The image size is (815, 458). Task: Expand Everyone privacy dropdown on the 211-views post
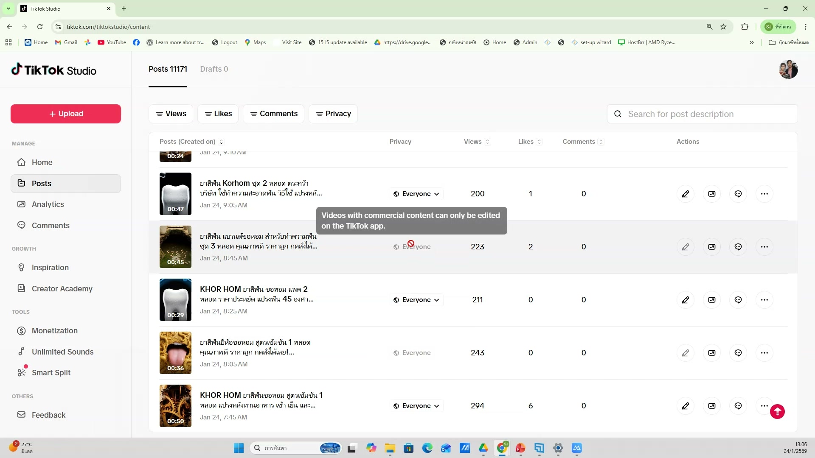click(416, 300)
